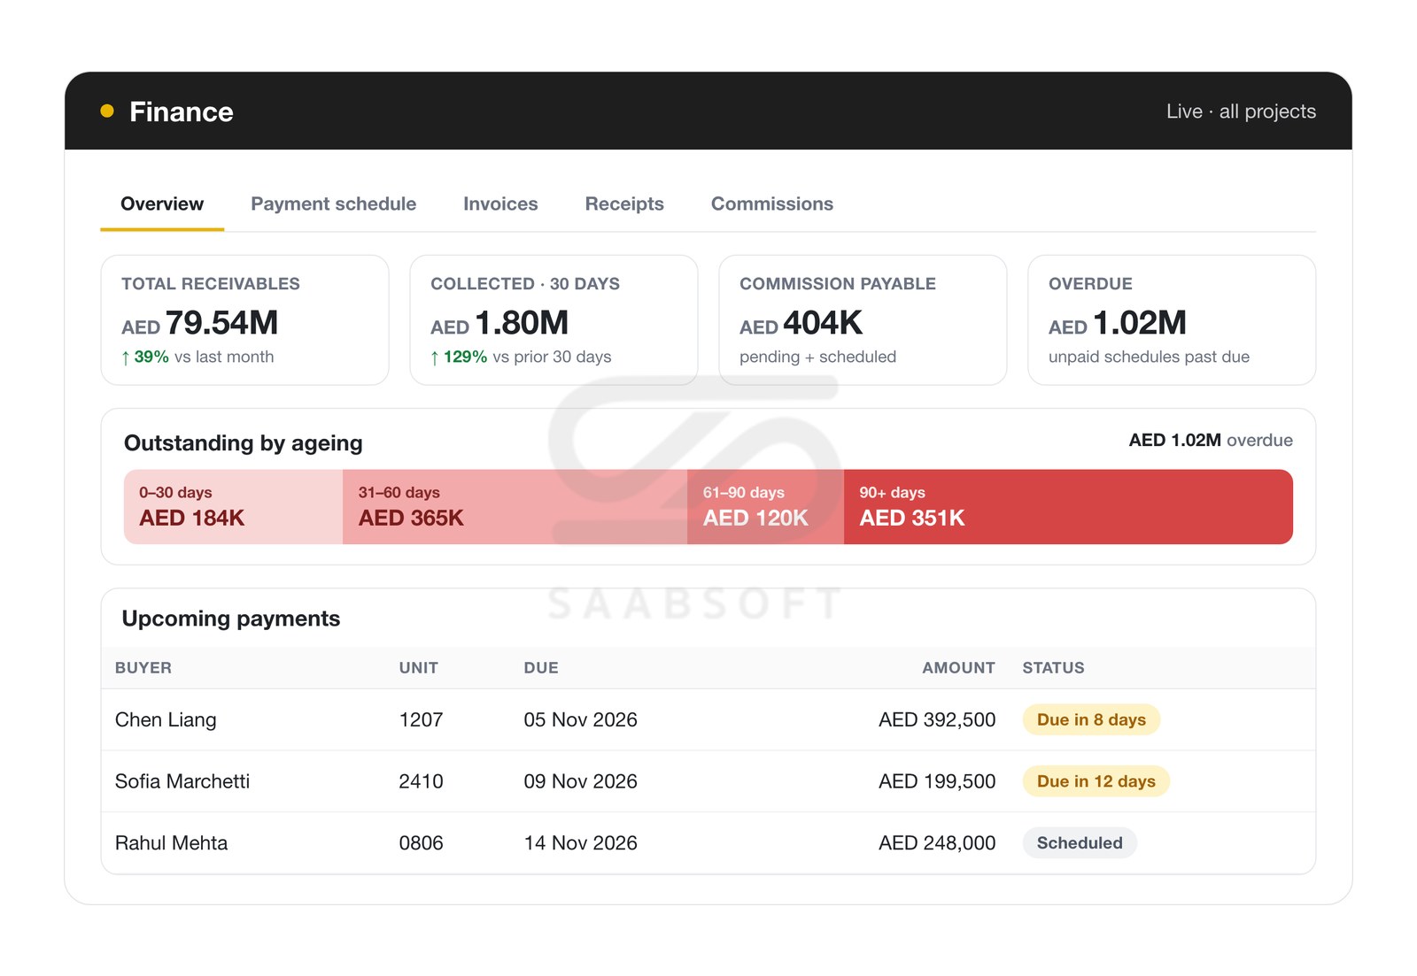Open the Total Receivables card
1417x976 pixels.
tap(244, 320)
